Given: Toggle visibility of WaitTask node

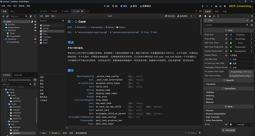Looking at the screenshot, I should click(35, 31).
